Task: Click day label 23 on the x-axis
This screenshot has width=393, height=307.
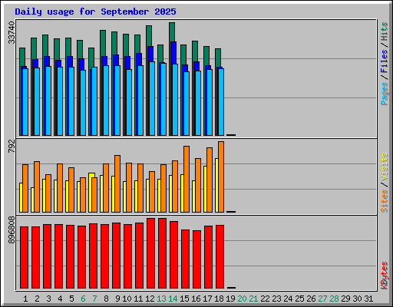Action: 276,299
